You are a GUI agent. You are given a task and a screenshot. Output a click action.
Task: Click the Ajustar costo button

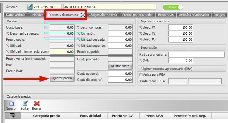pyautogui.click(x=120, y=66)
